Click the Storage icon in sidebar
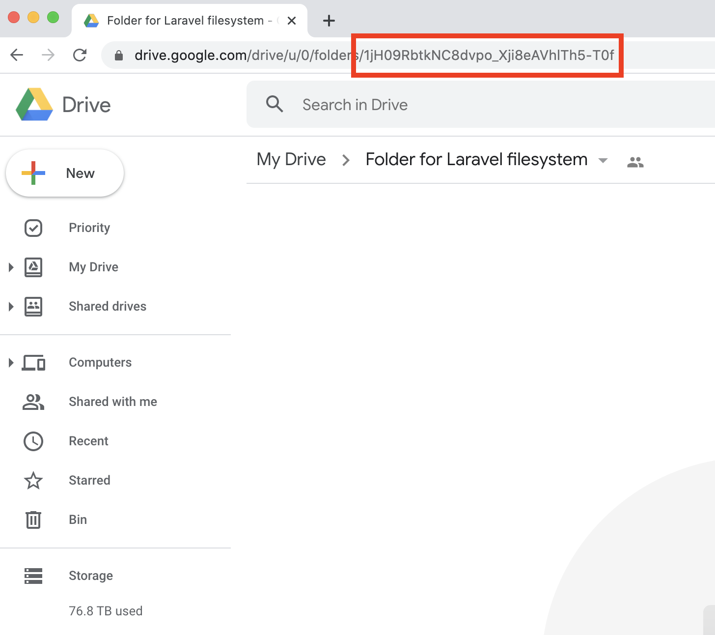This screenshot has width=715, height=635. click(x=33, y=576)
